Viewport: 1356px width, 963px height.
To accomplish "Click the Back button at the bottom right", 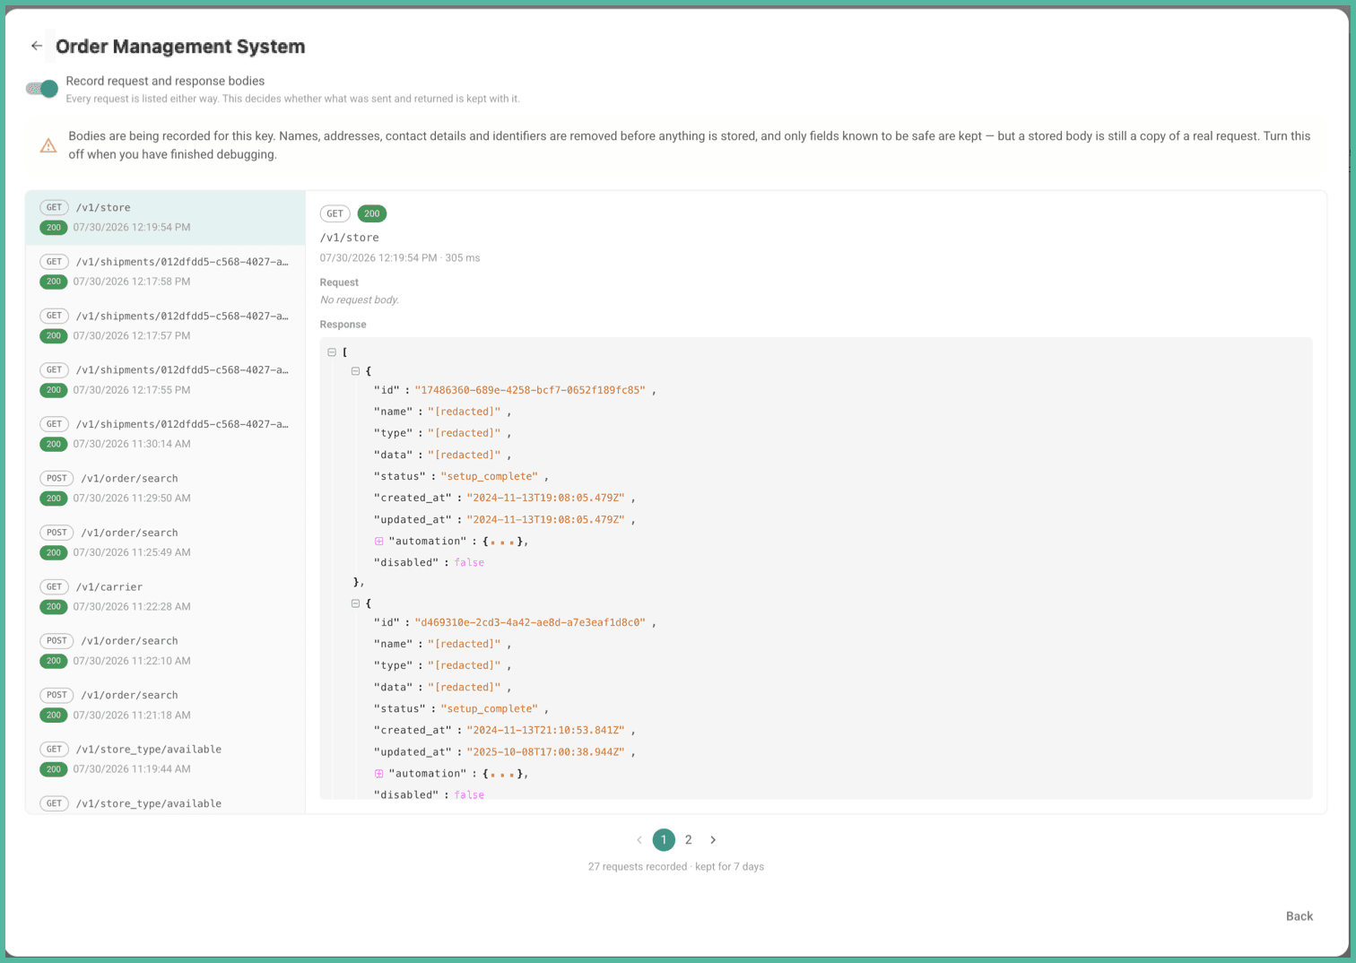I will [1299, 916].
